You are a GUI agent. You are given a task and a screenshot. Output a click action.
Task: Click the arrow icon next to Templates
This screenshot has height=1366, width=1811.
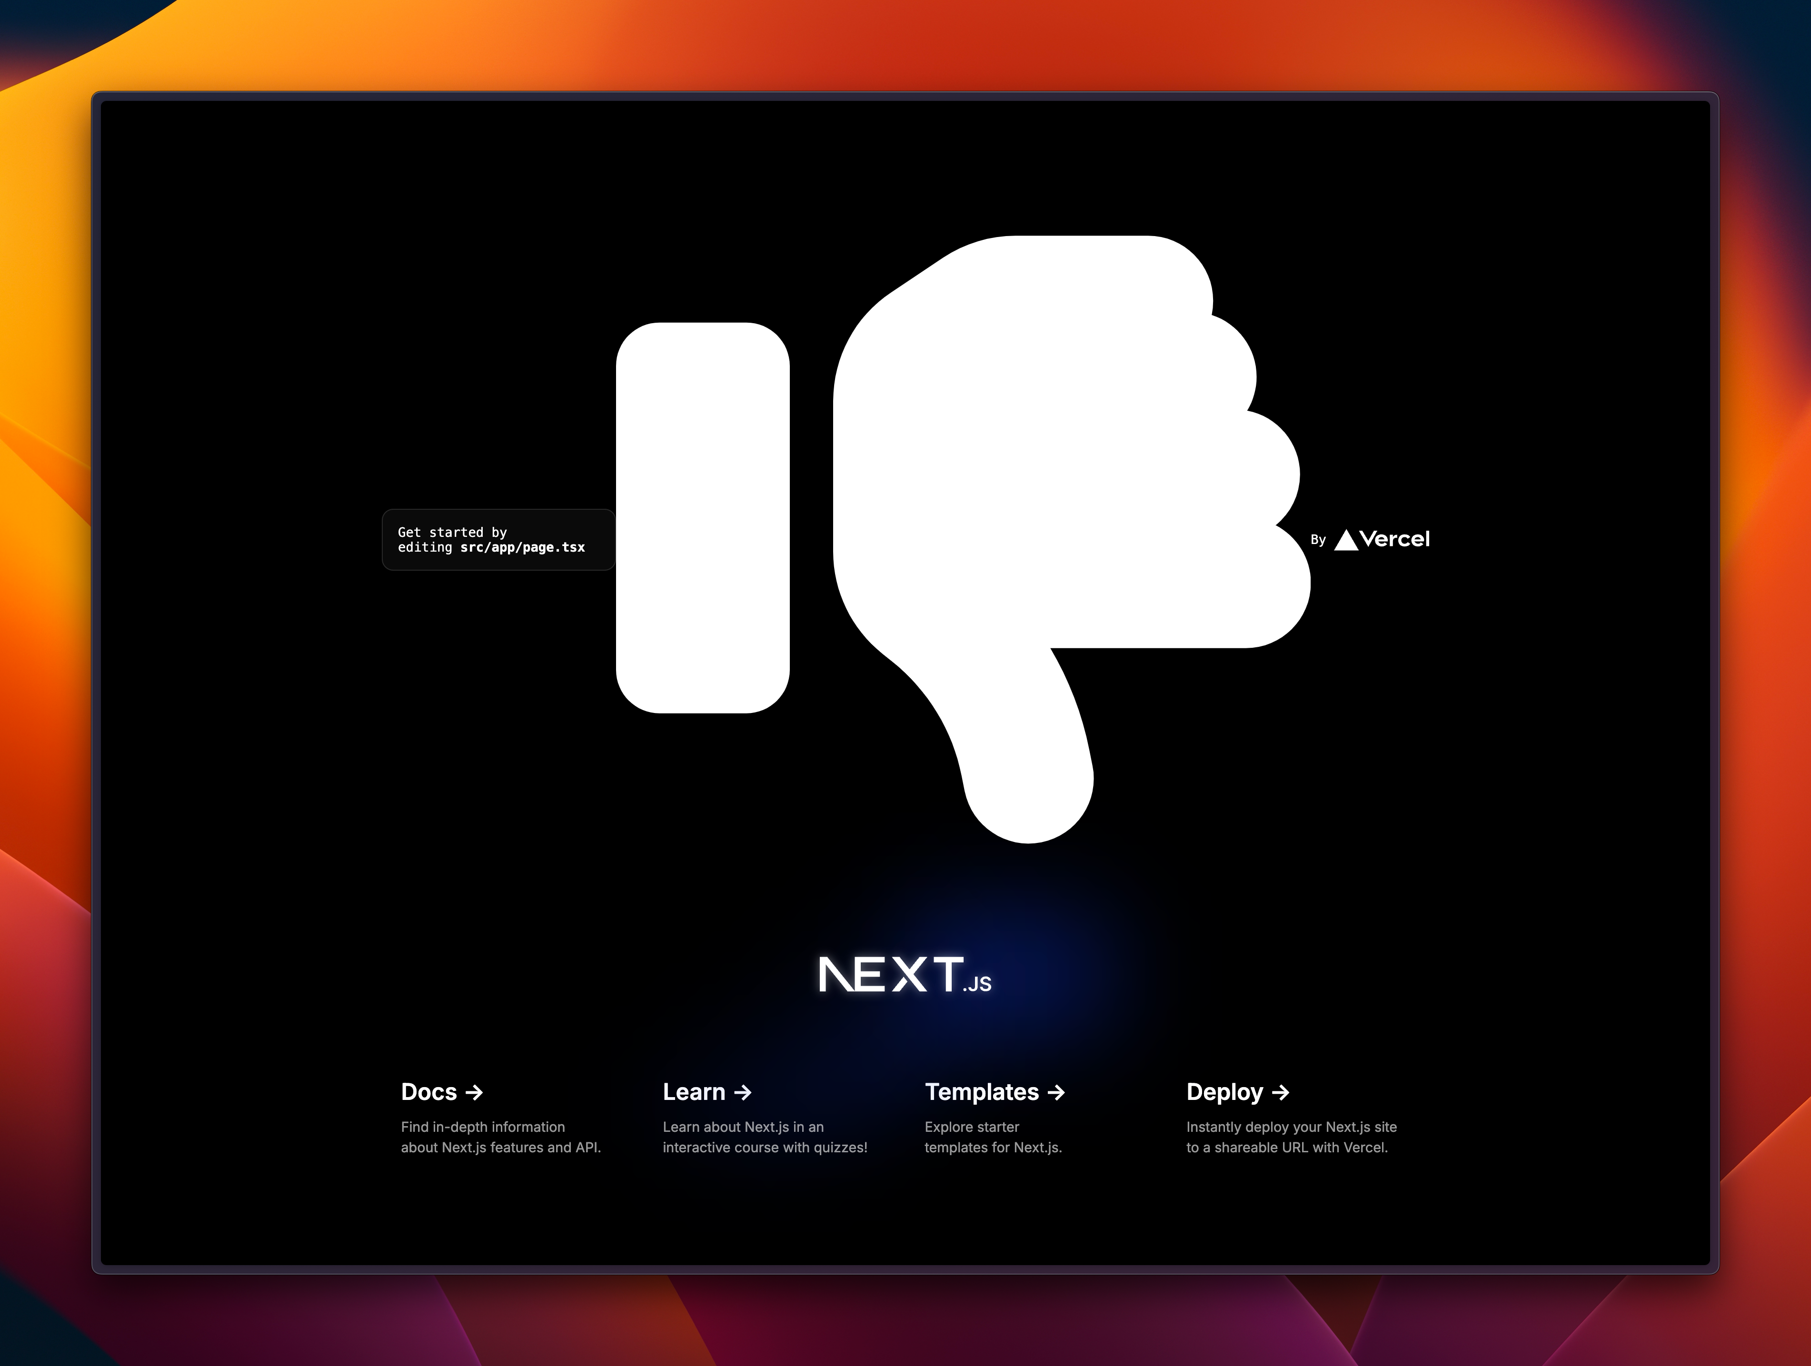1057,1093
